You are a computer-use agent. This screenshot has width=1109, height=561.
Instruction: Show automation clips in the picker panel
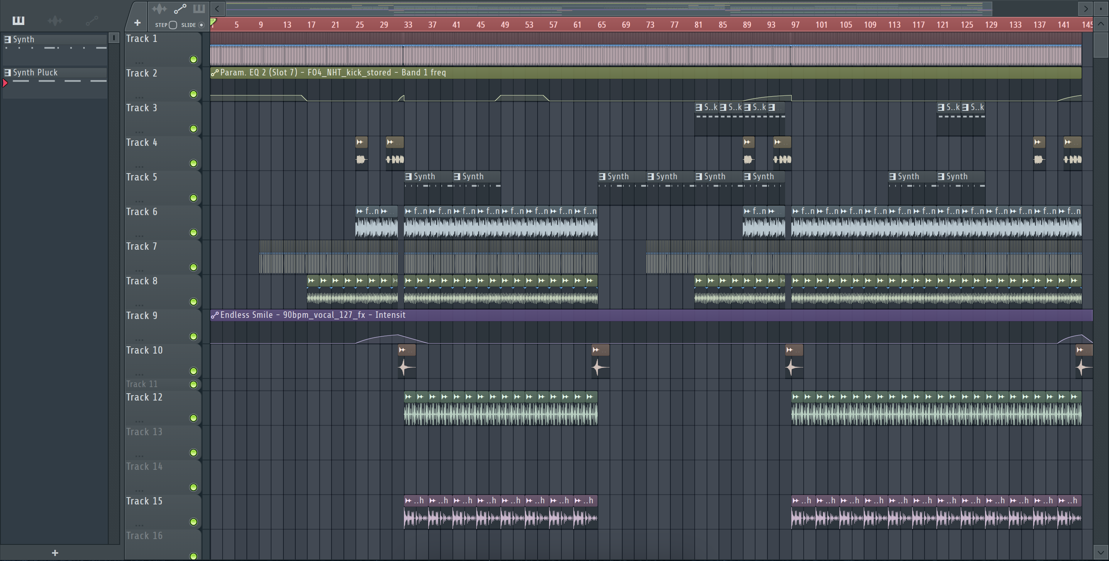[92, 20]
